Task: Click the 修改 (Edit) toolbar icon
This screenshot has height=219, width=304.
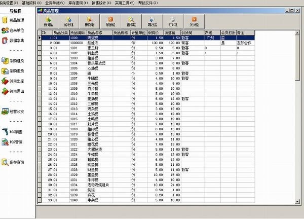Action: pos(69,21)
